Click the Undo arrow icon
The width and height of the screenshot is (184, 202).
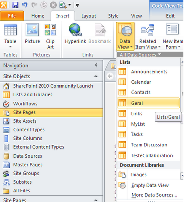pos(25,5)
